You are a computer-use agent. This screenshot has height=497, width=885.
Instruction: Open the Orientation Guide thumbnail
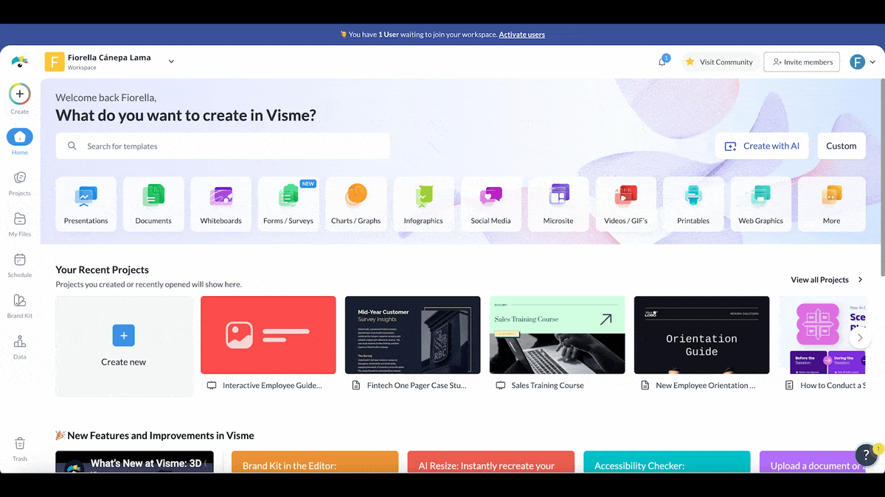pyautogui.click(x=702, y=335)
